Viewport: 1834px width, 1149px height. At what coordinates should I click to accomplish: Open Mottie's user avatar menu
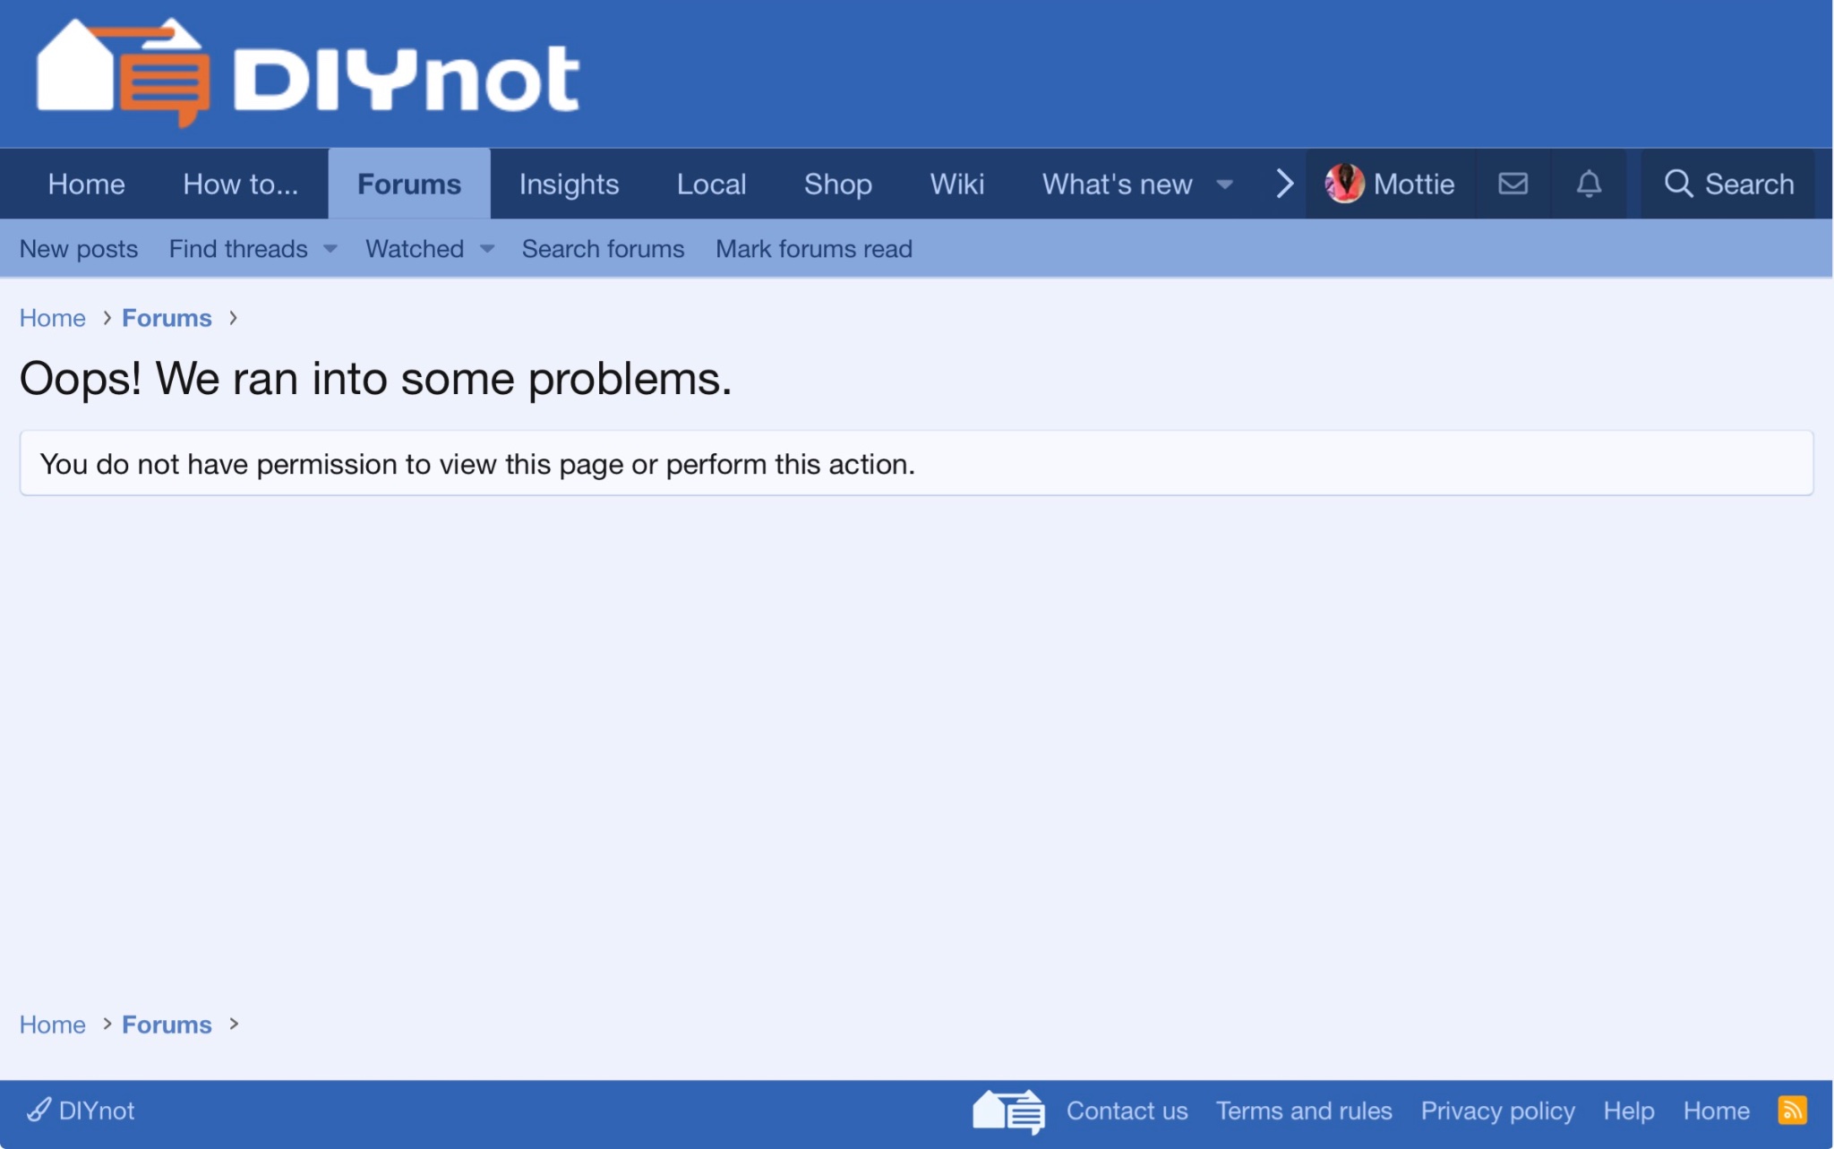[x=1344, y=184]
